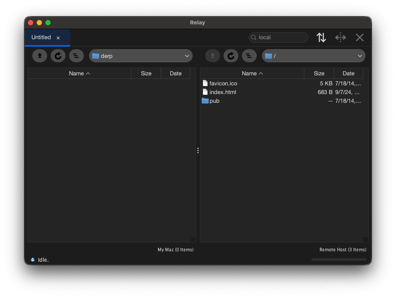
Task: Sort local pane by Size
Action: 146,73
